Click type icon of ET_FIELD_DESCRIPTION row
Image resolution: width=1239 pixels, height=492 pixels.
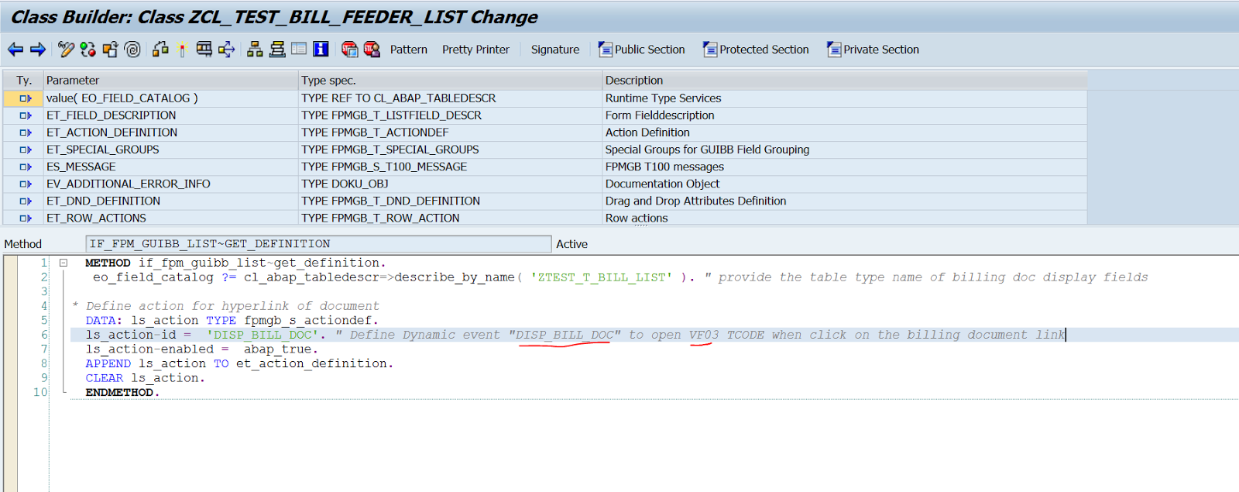tap(25, 115)
